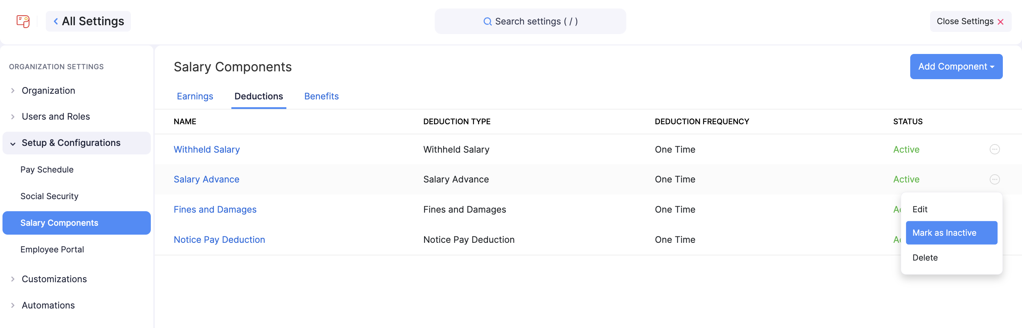Open the more actions menu for Withheld Salary
The width and height of the screenshot is (1022, 328).
[995, 149]
